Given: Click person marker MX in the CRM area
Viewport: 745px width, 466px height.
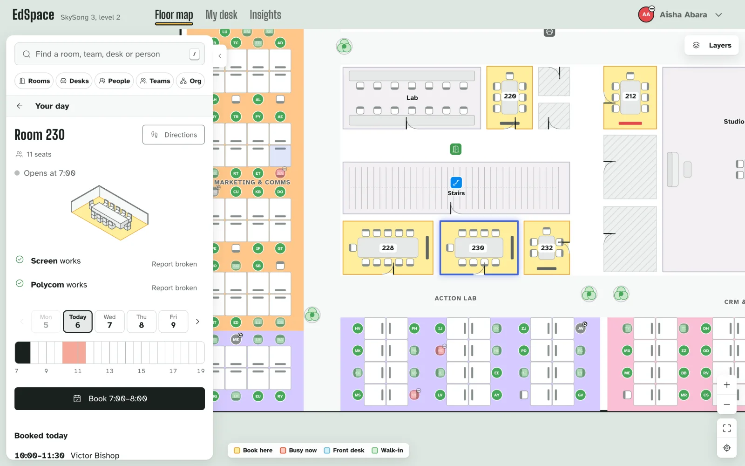Looking at the screenshot, I should tap(627, 350).
